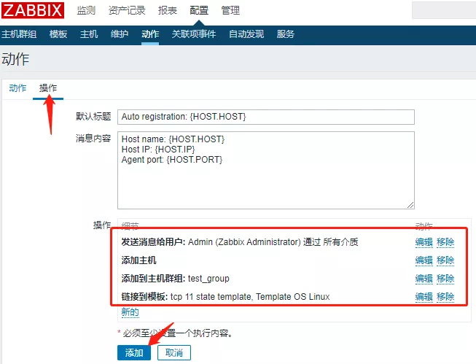The height and width of the screenshot is (364, 476).
Task: Open the 监测 top menu
Action: click(x=86, y=10)
